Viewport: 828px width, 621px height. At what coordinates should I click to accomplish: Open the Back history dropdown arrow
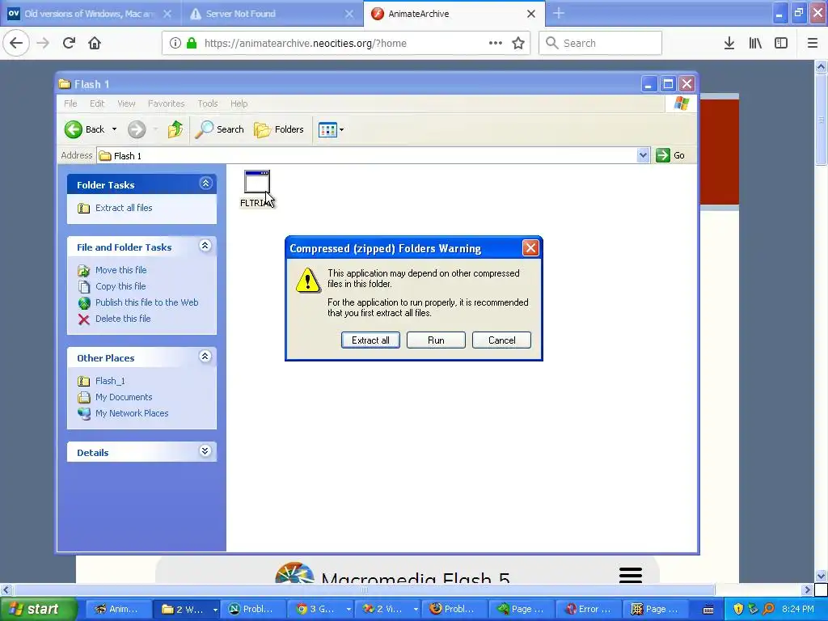click(x=114, y=129)
